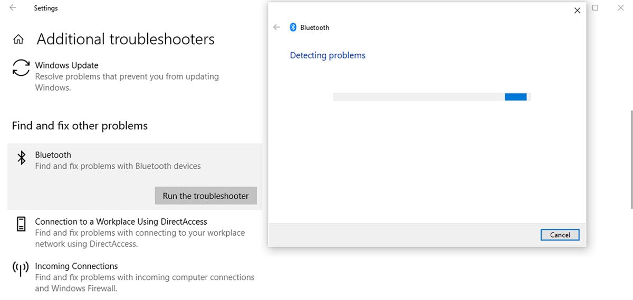Click the blue Bluetooth logo in dialog header

[x=293, y=27]
